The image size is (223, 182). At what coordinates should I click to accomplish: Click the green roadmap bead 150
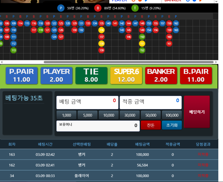(x=142, y=37)
